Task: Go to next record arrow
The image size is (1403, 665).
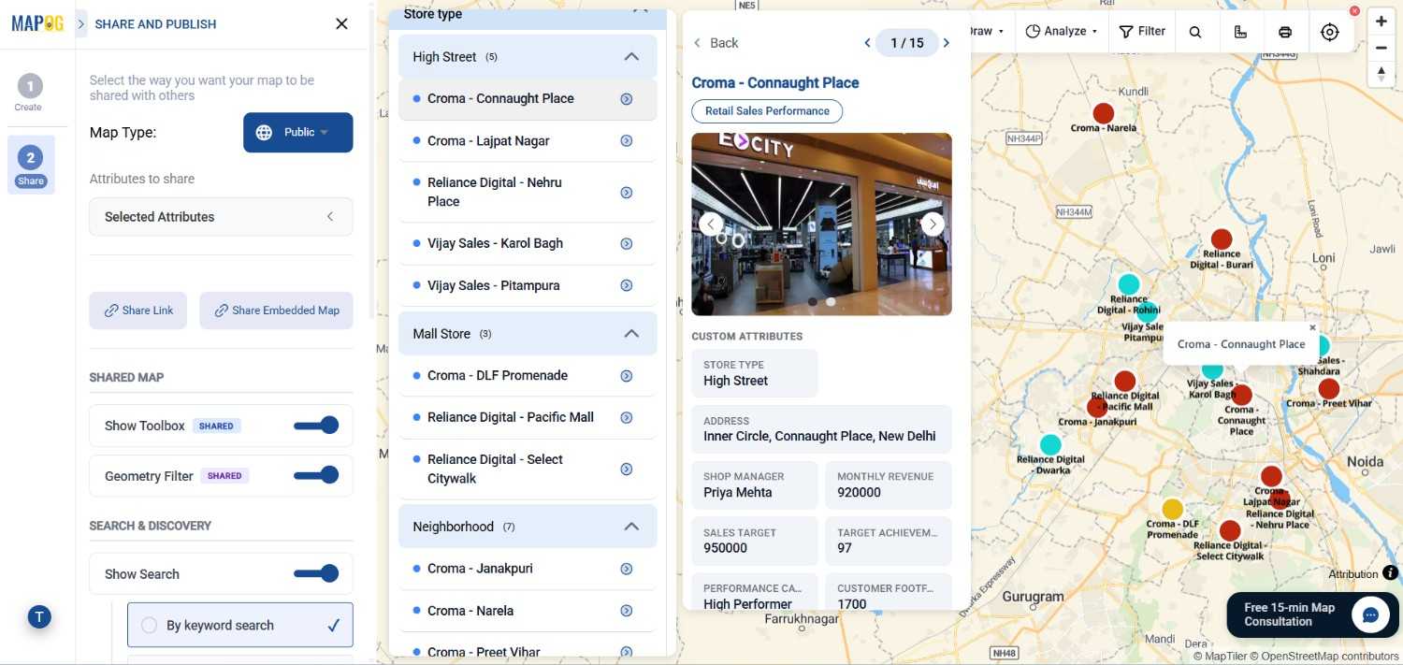Action: [947, 43]
